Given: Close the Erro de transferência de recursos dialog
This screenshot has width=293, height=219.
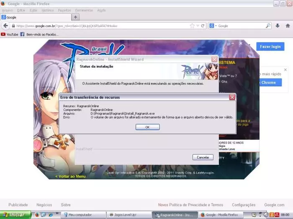Looking at the screenshot, I should coord(232,97).
